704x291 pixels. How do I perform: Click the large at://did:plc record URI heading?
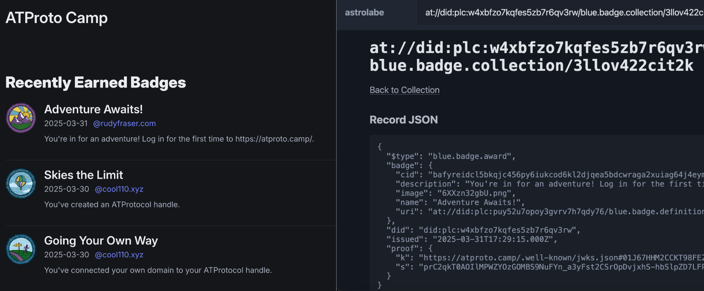point(534,57)
